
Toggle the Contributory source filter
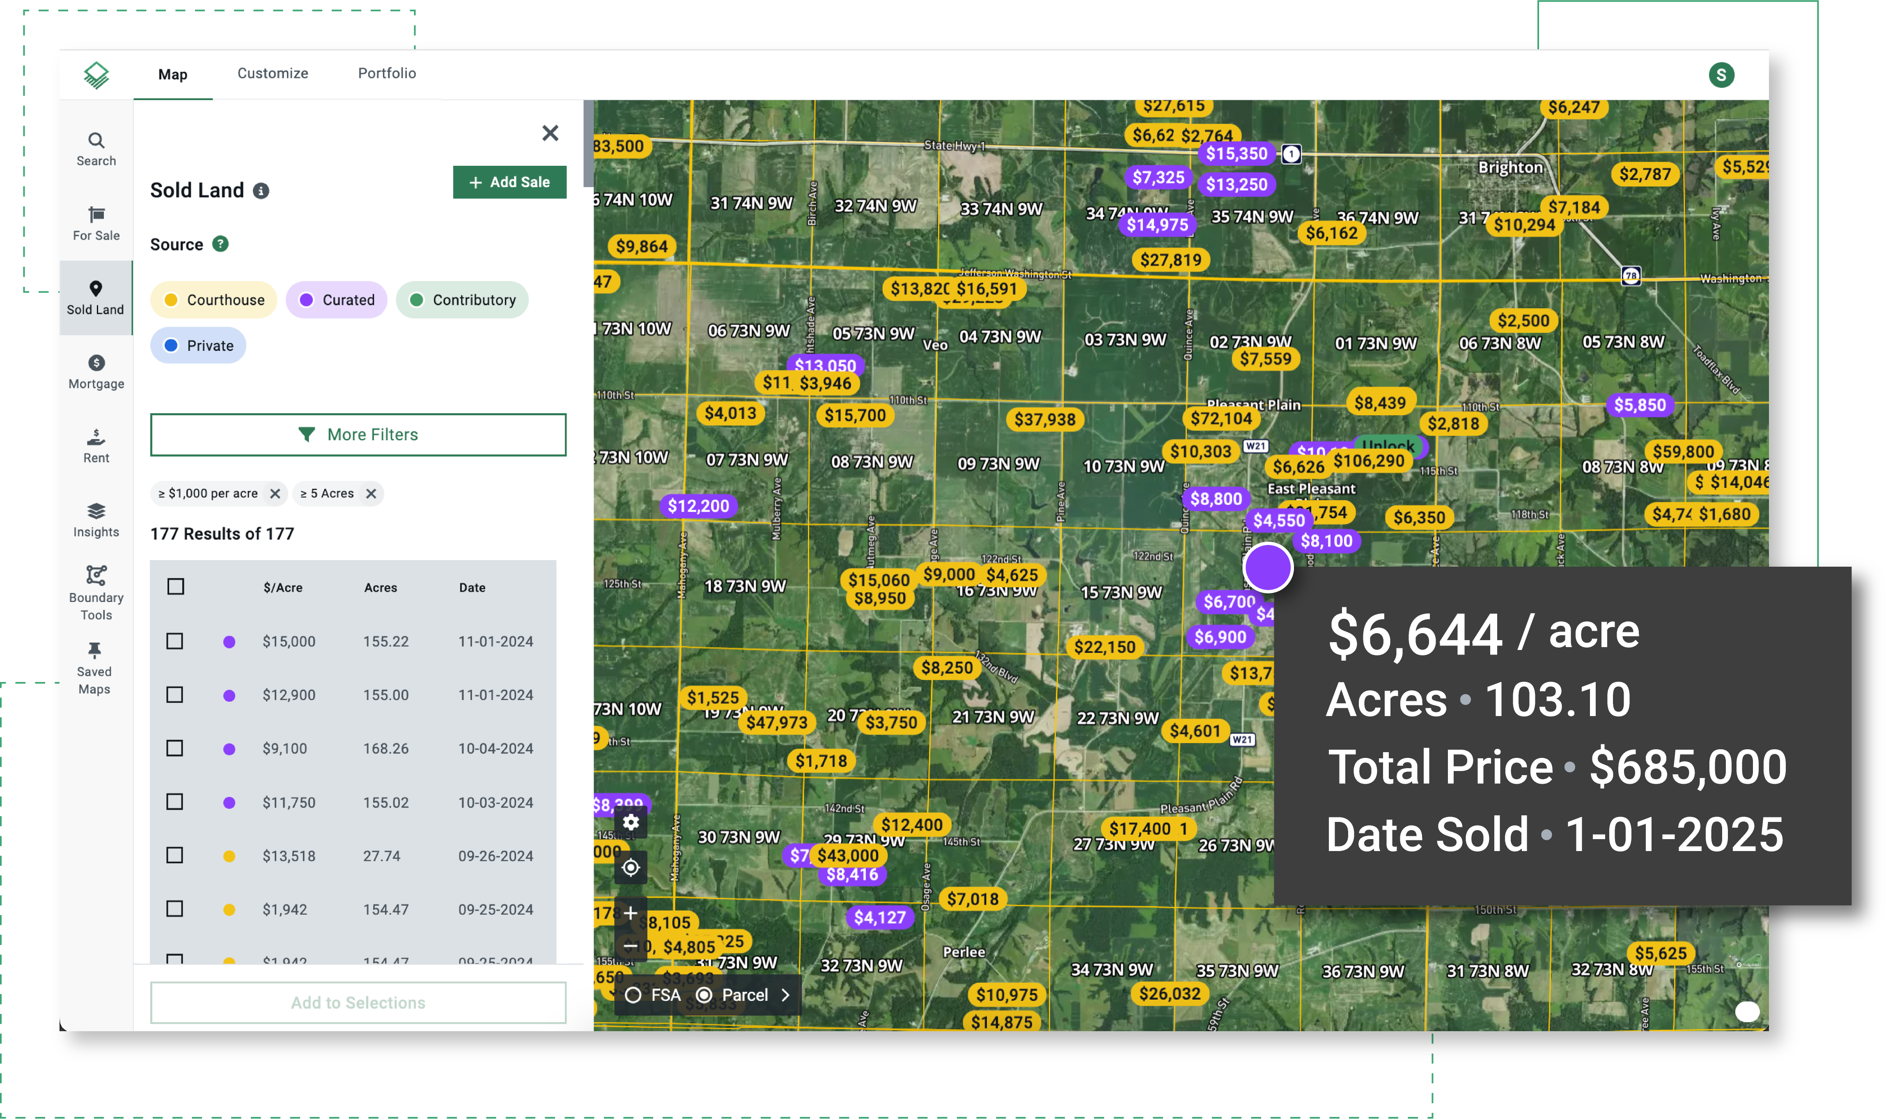click(x=462, y=300)
